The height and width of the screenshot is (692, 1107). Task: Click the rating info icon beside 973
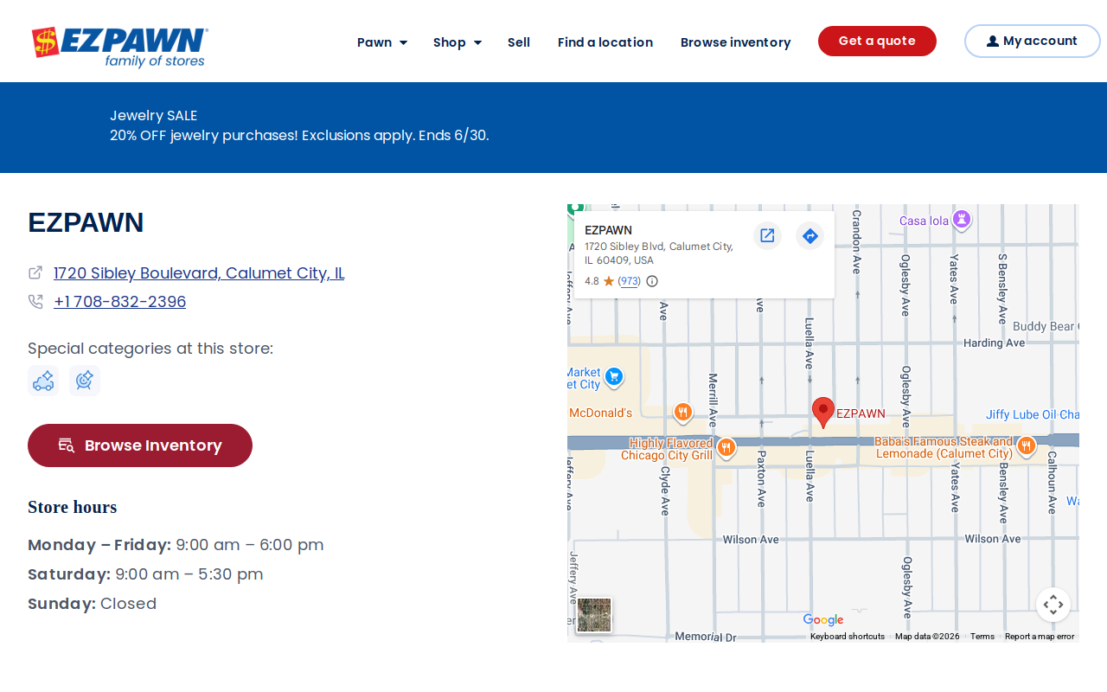click(x=652, y=281)
